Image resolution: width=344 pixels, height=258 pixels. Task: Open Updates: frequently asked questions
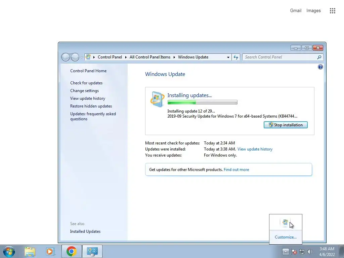coord(93,116)
